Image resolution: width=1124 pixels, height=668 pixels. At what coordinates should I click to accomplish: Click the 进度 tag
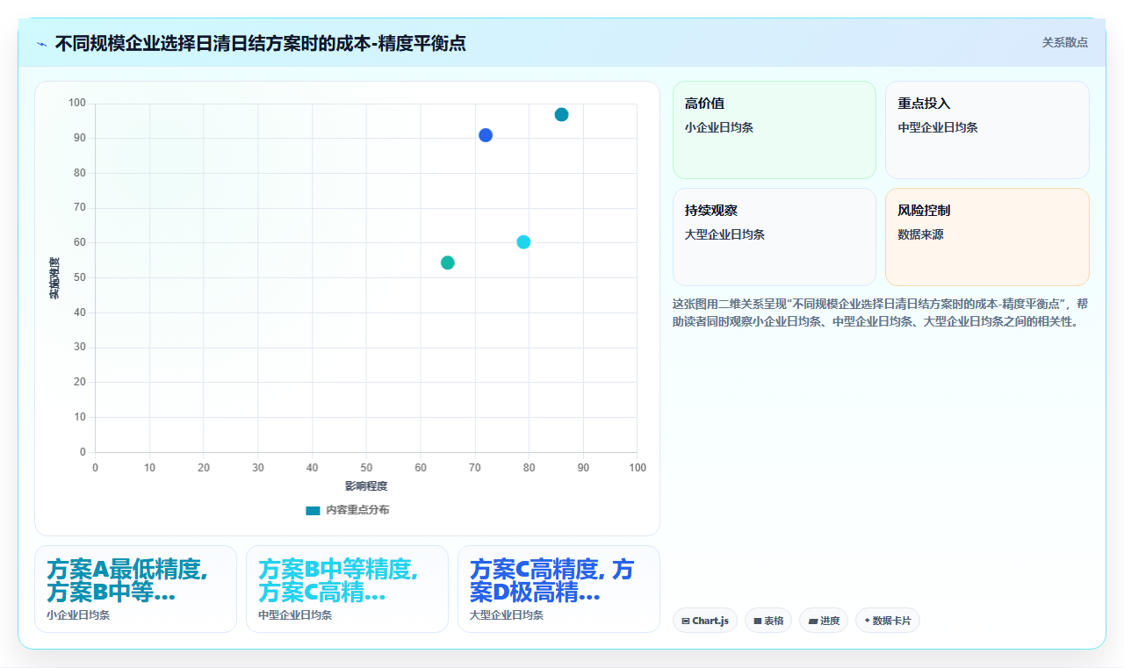pyautogui.click(x=824, y=621)
